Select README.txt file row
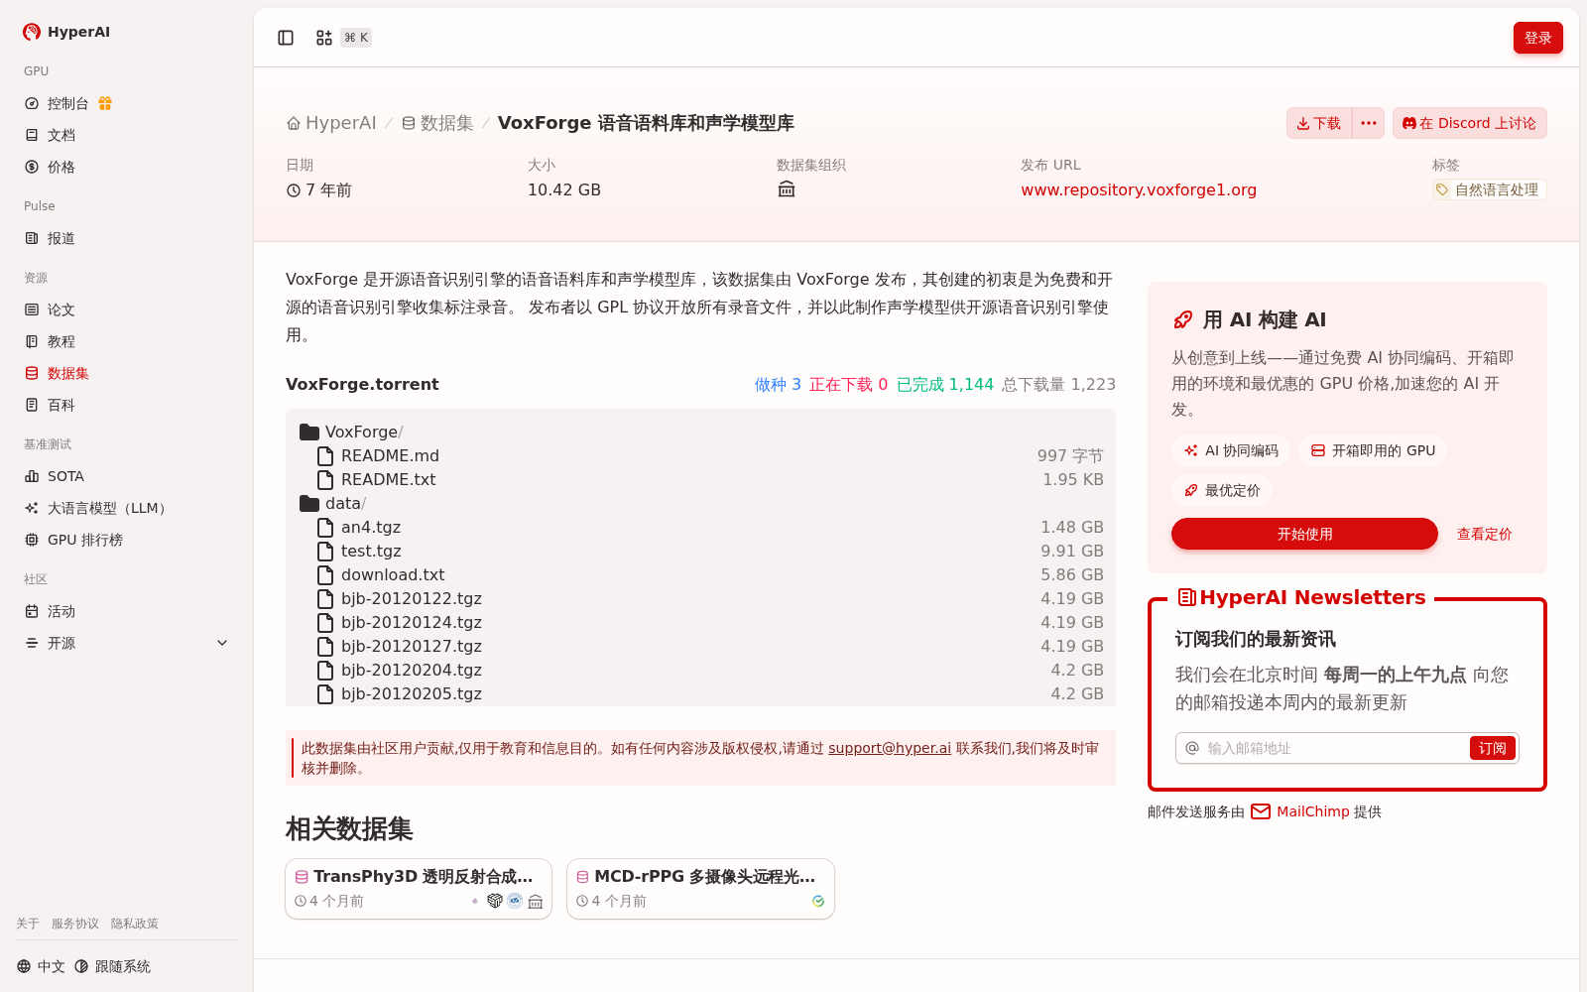This screenshot has width=1587, height=992. pos(700,479)
